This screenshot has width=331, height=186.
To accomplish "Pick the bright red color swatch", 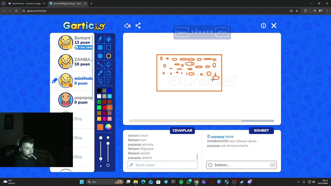I will pos(104,107).
